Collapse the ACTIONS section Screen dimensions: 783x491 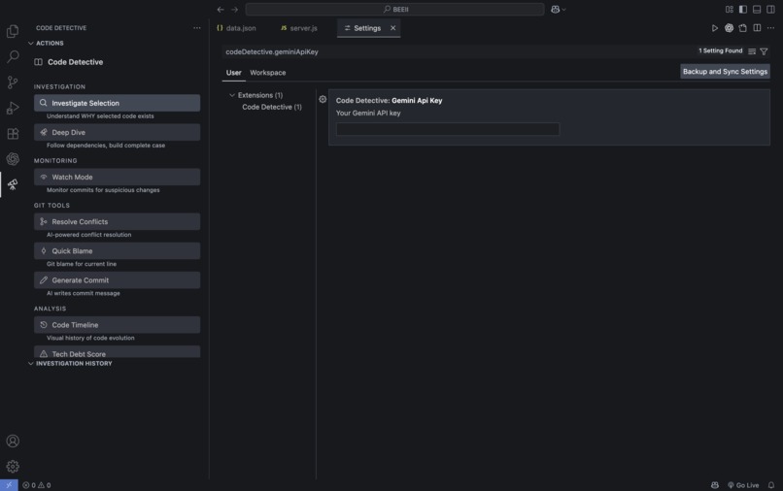click(x=46, y=43)
